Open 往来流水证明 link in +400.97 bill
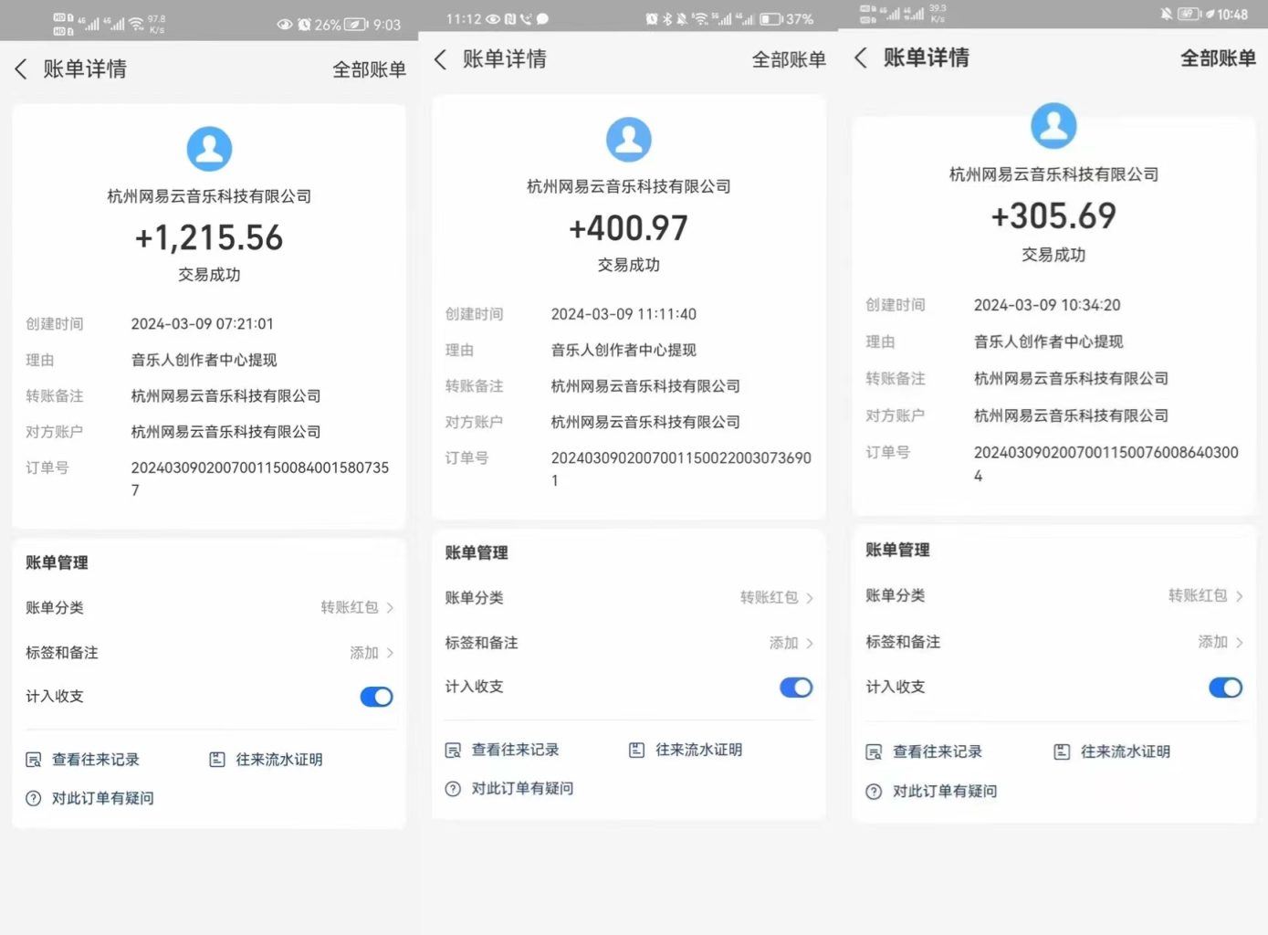1268x935 pixels. tap(698, 750)
